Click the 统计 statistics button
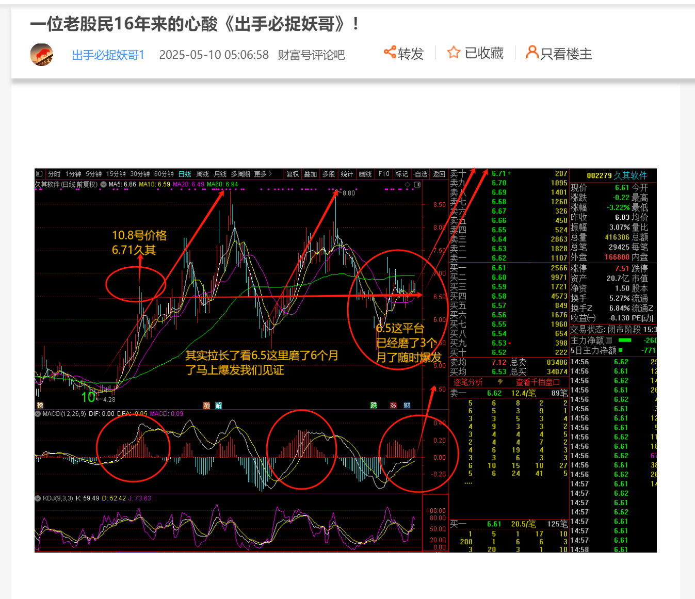This screenshot has height=599, width=695. (x=347, y=174)
